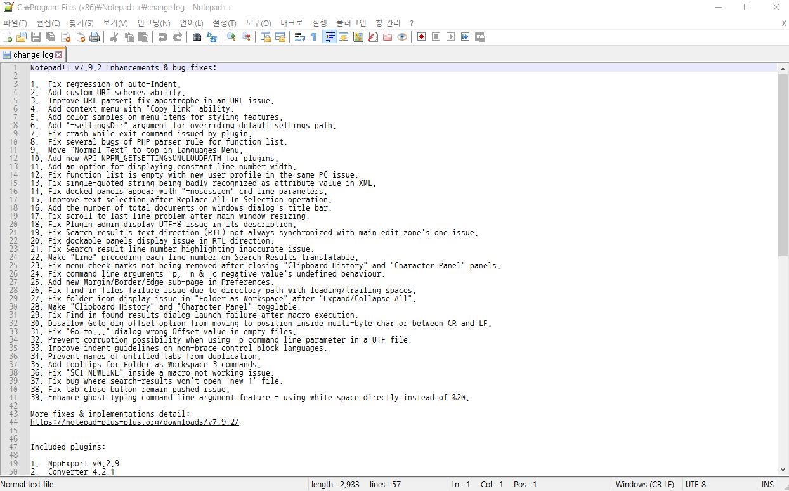The width and height of the screenshot is (789, 491).
Task: Open the 편집(E) menu
Action: point(48,23)
